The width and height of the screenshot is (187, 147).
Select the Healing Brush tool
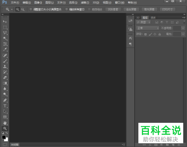tap(5, 55)
